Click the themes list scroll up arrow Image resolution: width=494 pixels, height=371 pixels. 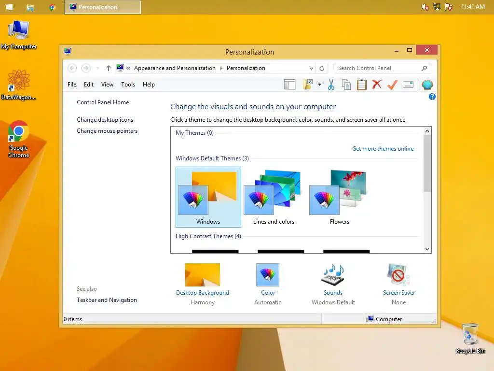tap(427, 131)
